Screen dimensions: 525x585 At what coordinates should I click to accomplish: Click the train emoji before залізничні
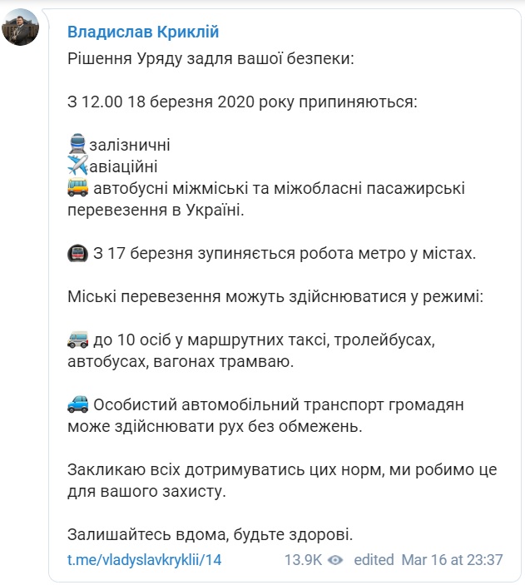[x=77, y=144]
